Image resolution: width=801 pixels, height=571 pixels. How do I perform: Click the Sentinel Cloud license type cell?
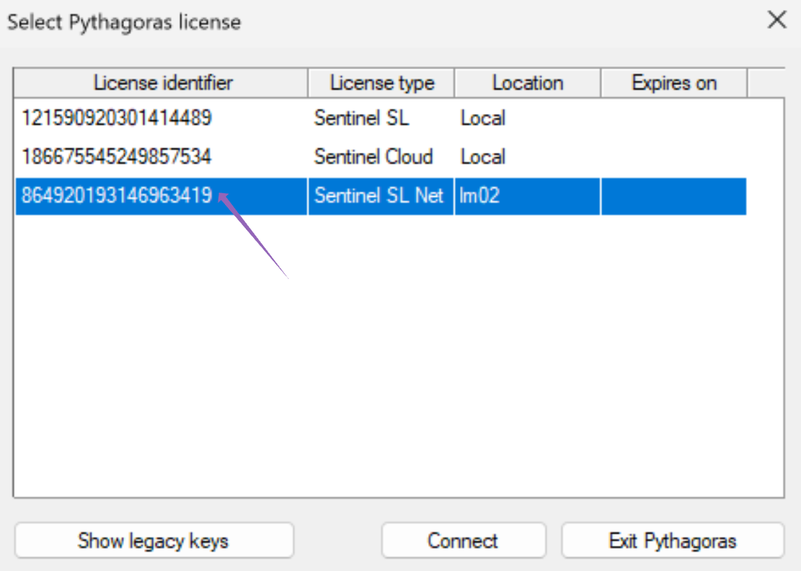pos(373,156)
